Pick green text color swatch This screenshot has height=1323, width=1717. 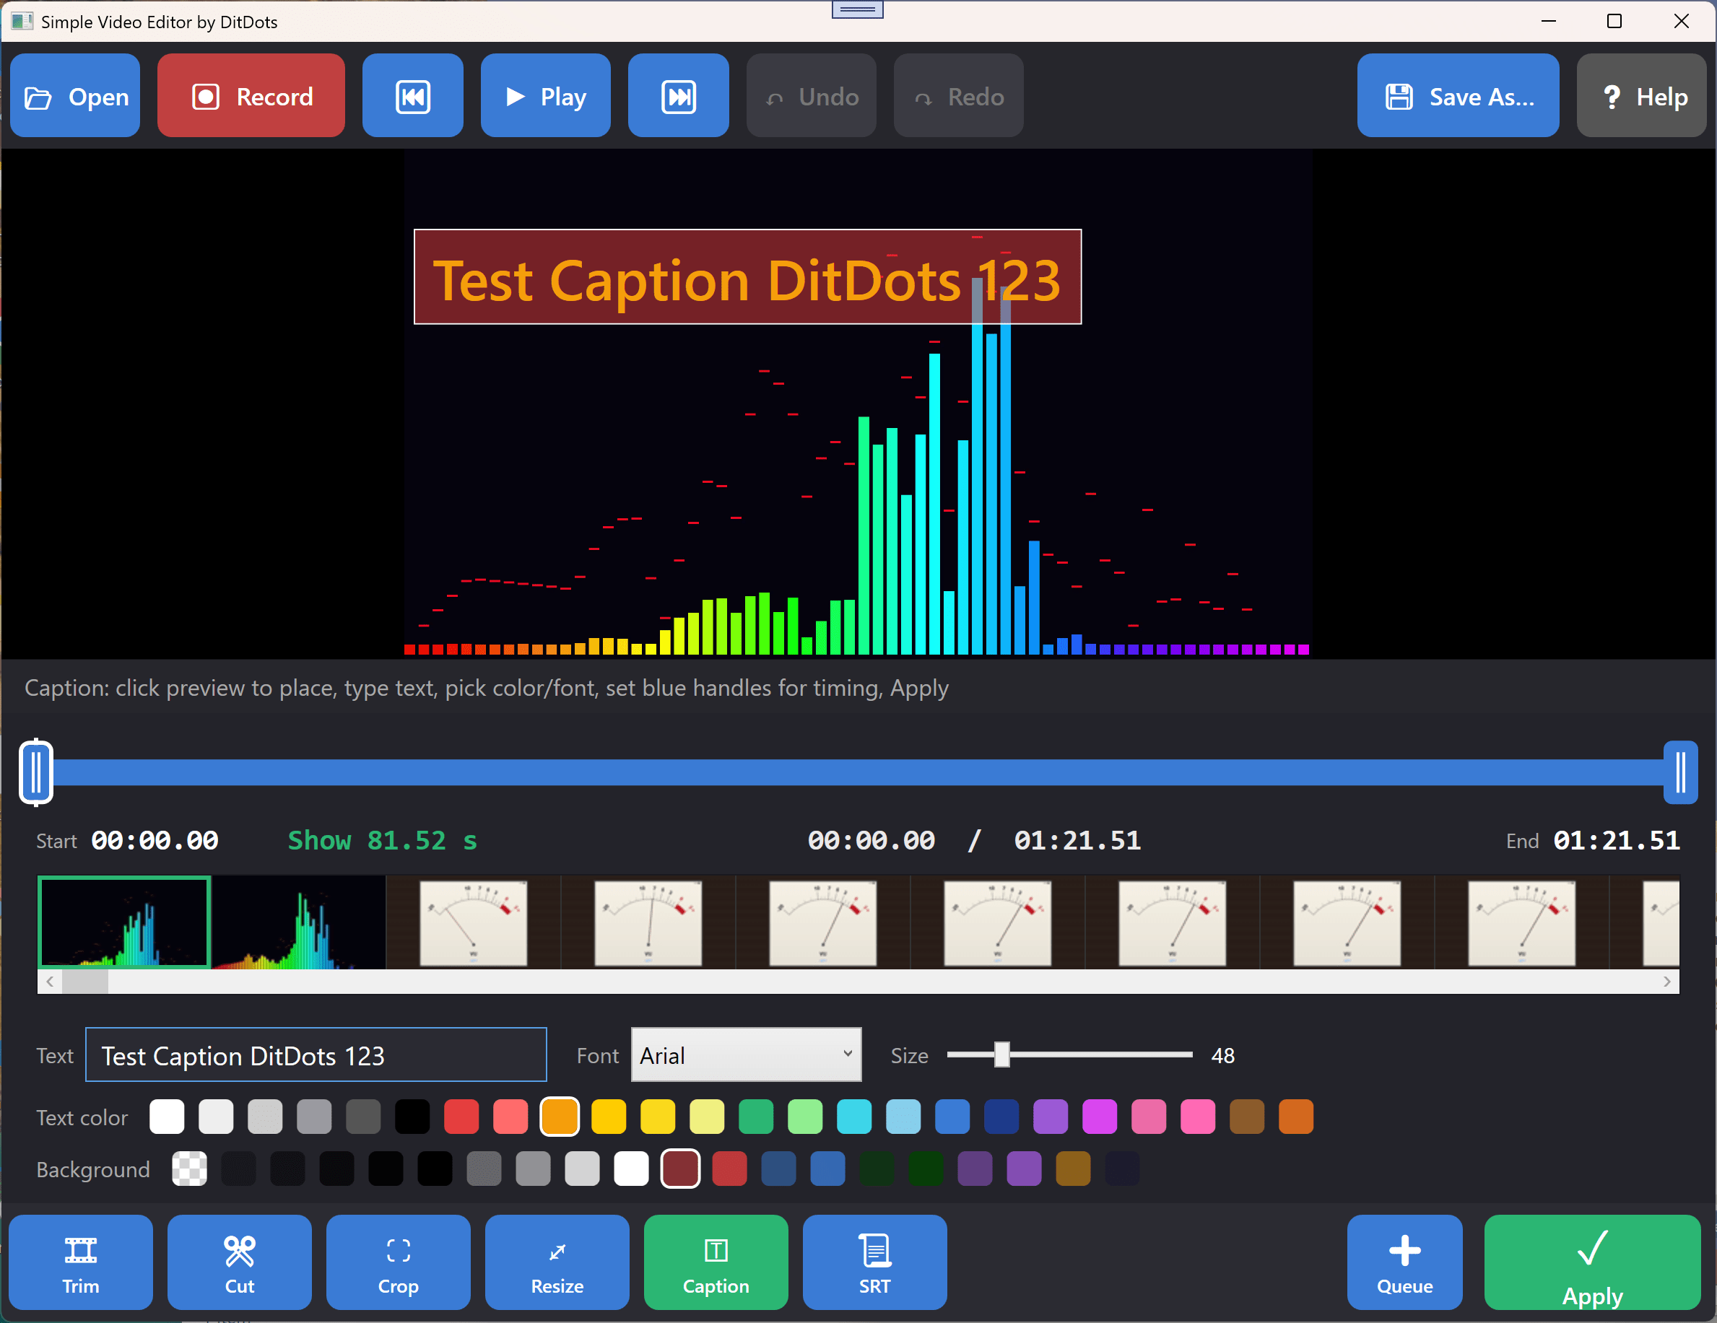coord(756,1117)
